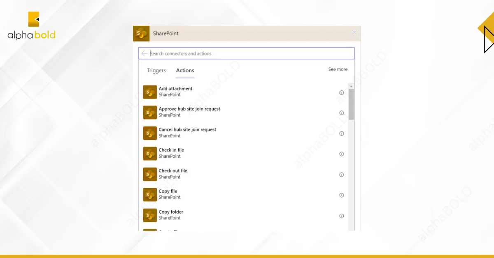
Task: Click the Copy folder SharePoint icon
Action: tap(150, 215)
